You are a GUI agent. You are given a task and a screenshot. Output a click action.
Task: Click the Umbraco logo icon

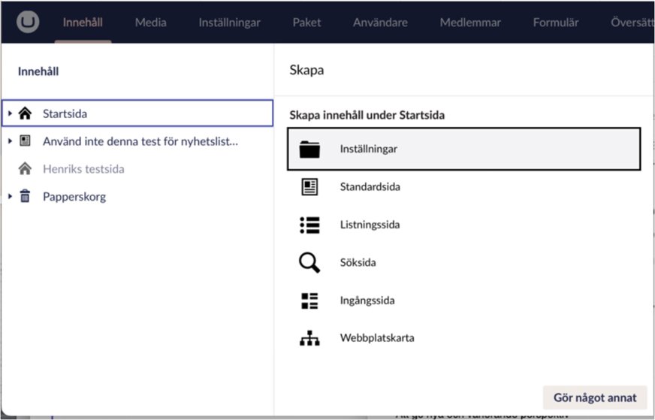[28, 22]
